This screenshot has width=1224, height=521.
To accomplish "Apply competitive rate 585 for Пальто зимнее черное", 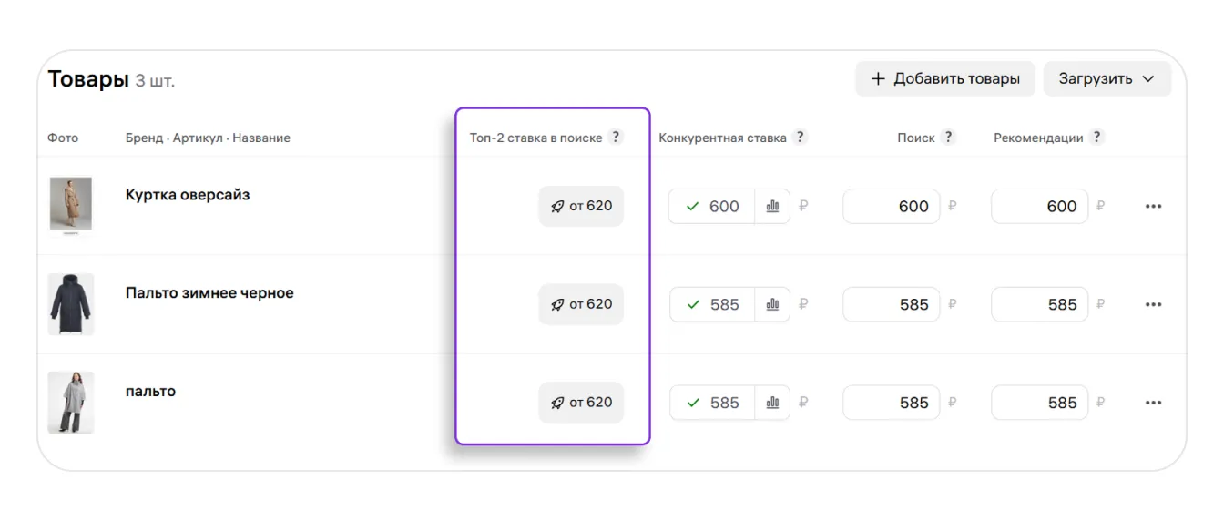I will coord(712,305).
